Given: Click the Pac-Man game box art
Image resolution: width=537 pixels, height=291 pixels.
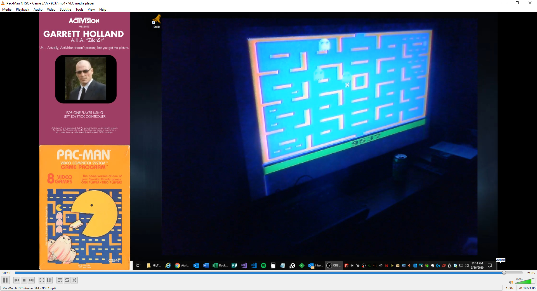Looking at the screenshot, I should [84, 207].
